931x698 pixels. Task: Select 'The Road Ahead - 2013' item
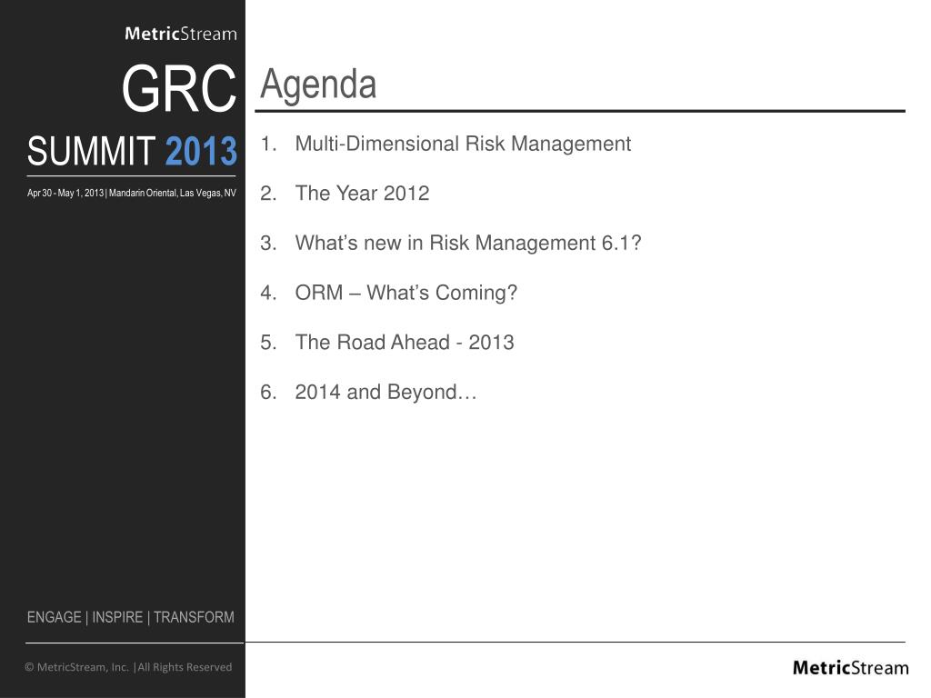click(405, 342)
